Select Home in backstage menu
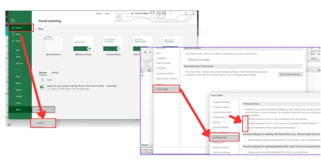This screenshot has height=160, width=321. pos(20,28)
